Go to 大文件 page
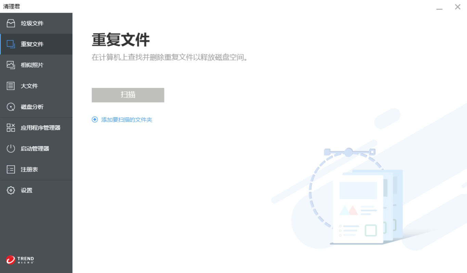The image size is (467, 273). [x=36, y=86]
